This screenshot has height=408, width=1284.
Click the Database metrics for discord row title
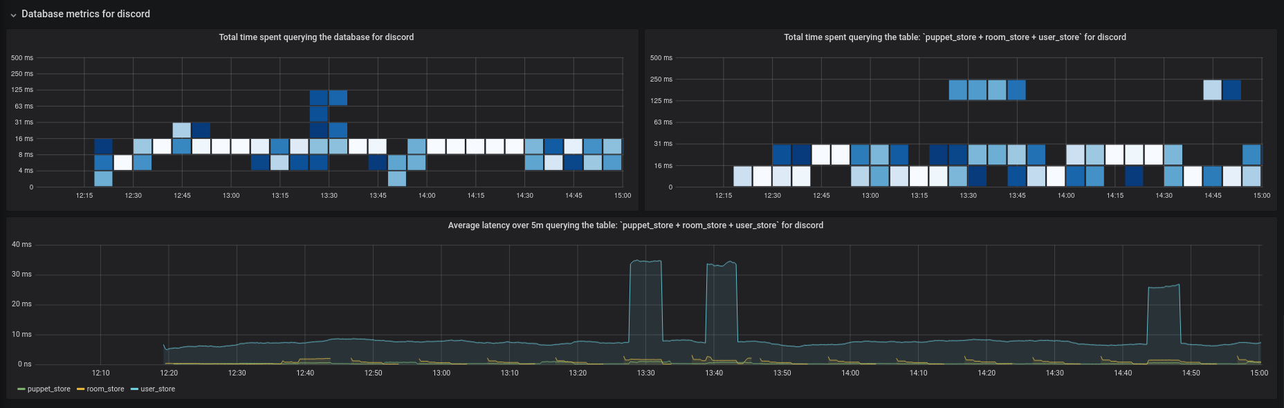[x=86, y=14]
